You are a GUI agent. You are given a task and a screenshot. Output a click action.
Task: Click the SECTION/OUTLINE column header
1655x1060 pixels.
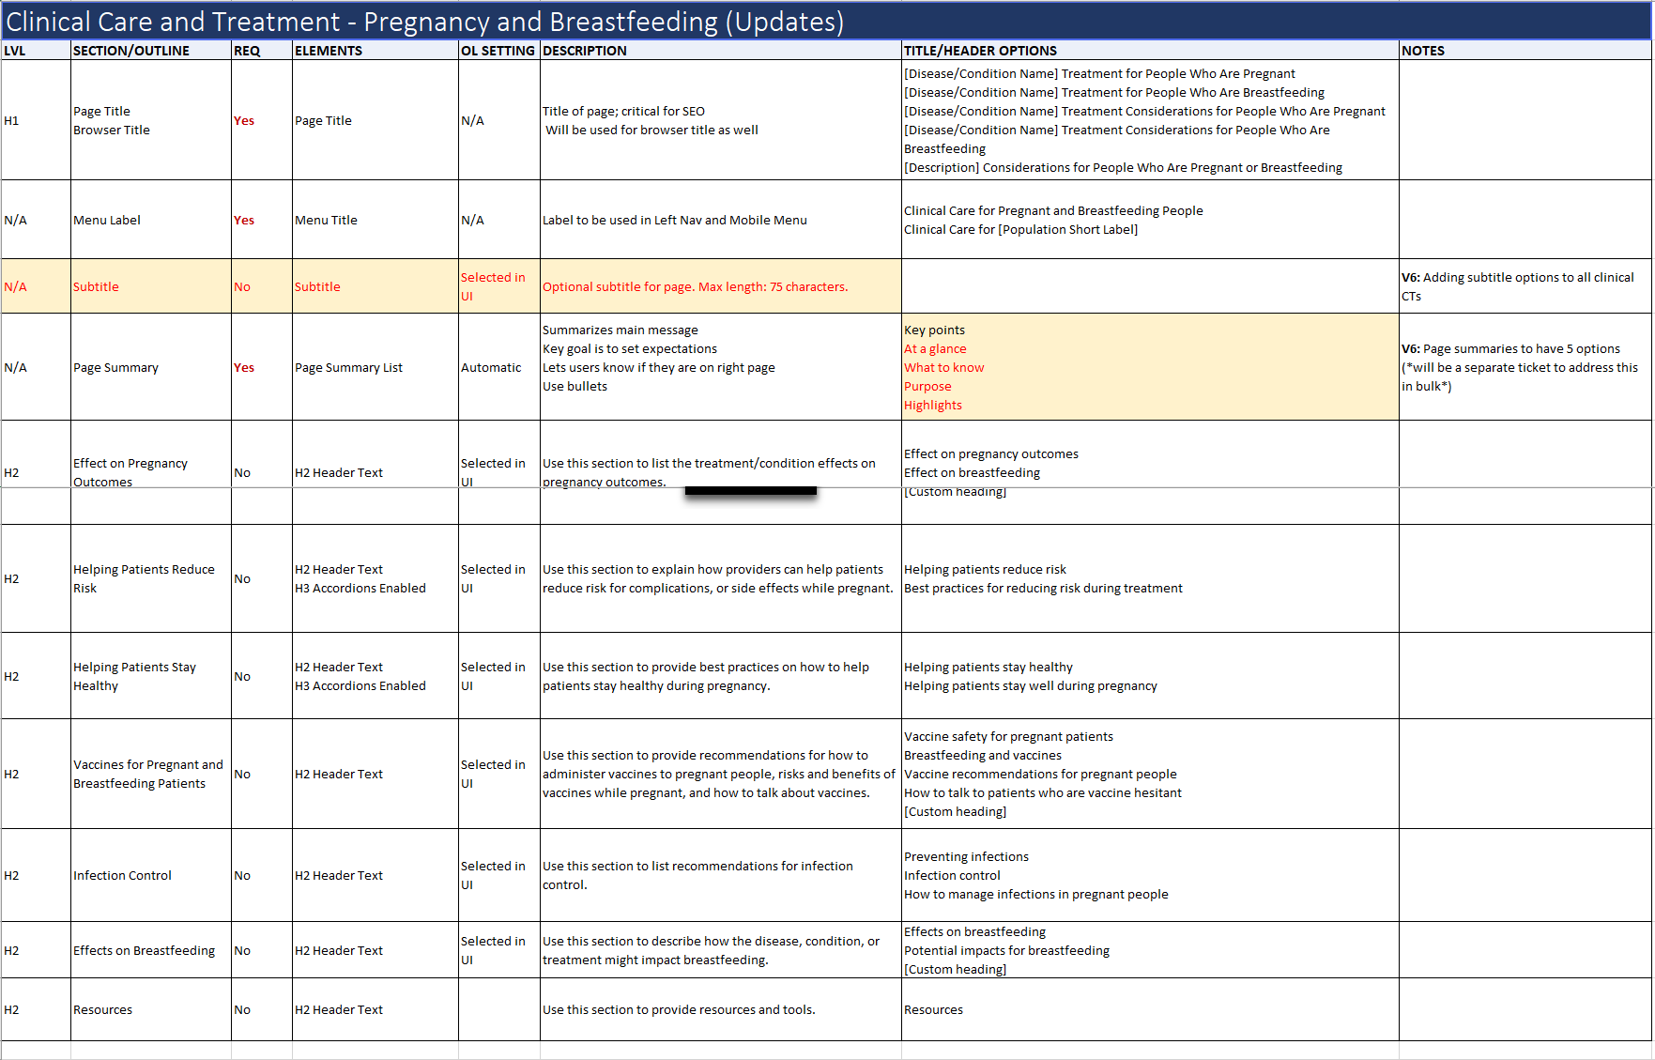tap(151, 51)
